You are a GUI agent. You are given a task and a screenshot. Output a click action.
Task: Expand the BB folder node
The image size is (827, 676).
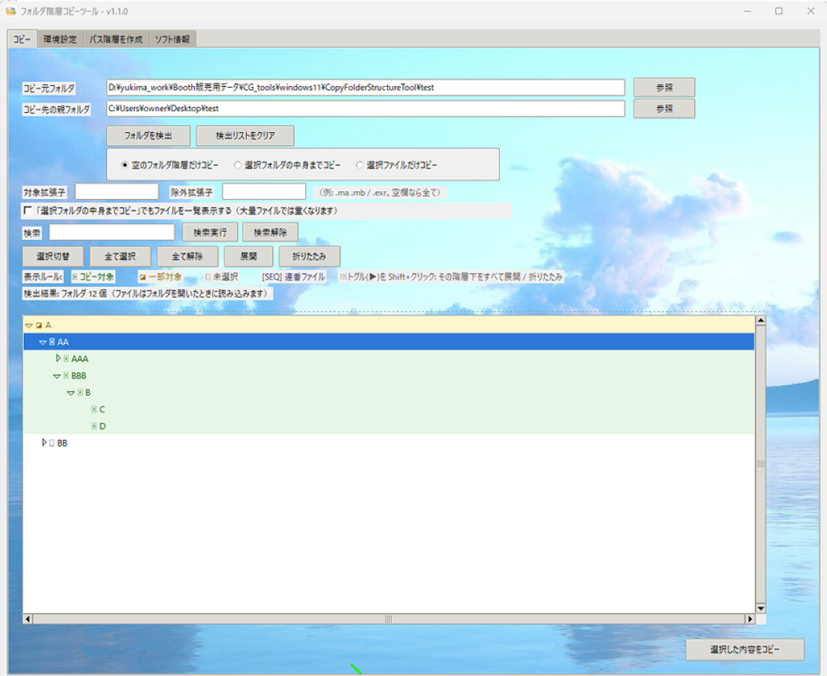45,443
